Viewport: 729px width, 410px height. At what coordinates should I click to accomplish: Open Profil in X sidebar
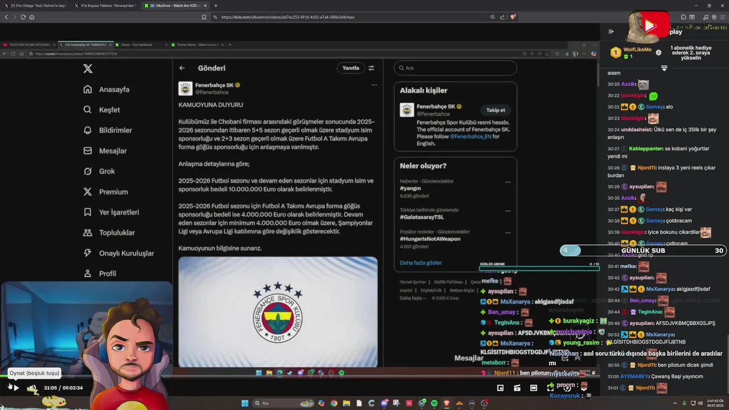(100, 274)
